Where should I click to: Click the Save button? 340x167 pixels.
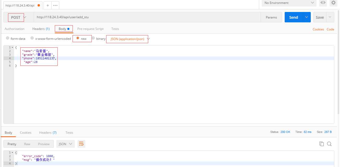320,17
